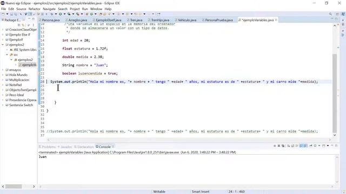Toggle the Pin Console icon
The height and width of the screenshot is (194, 346).
click(x=311, y=145)
